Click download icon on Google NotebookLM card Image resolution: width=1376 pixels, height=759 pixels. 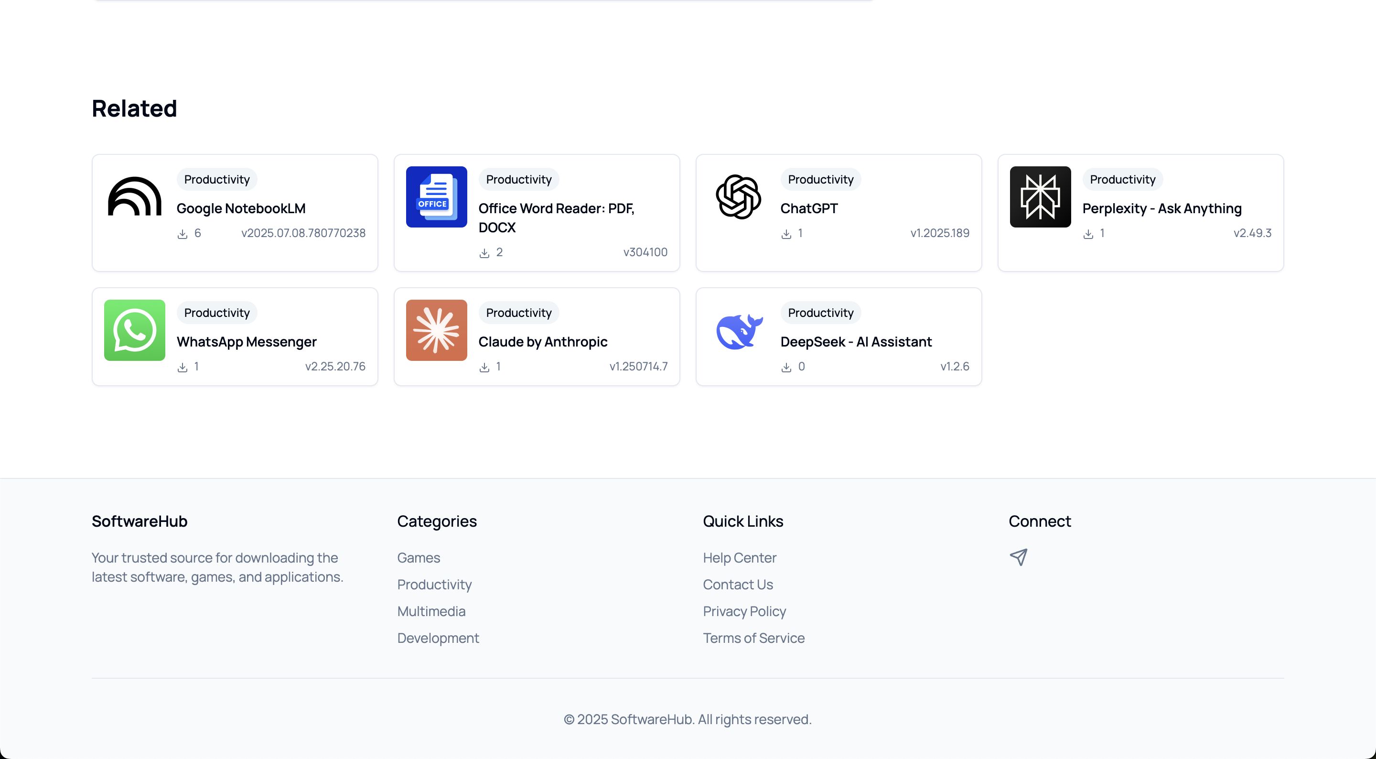click(182, 234)
